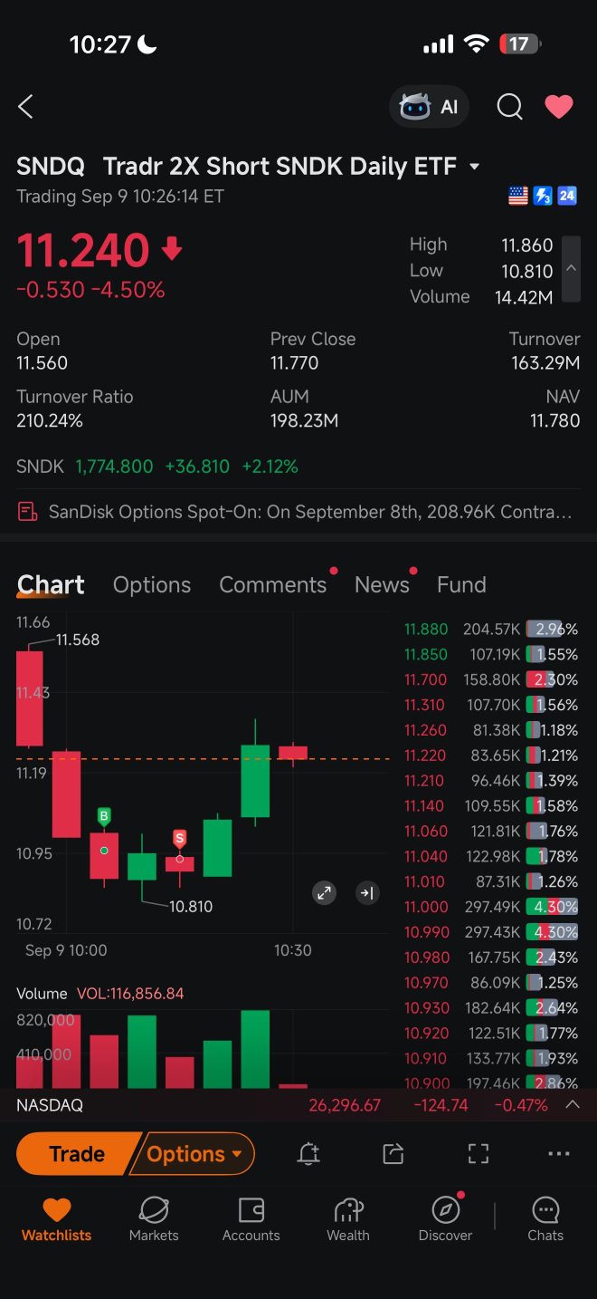
Task: Tap the 11.240 current price
Action: 83,251
